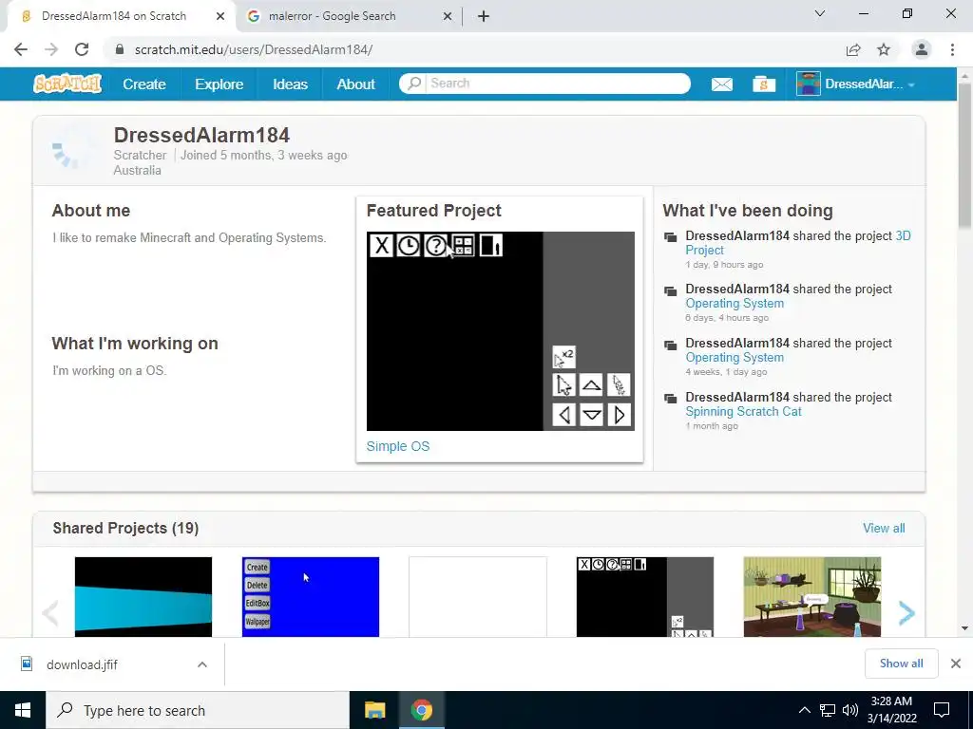The width and height of the screenshot is (973, 729).
Task: Click the Show all downloads button
Action: (901, 664)
